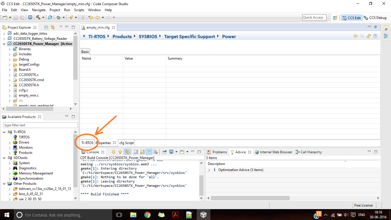The height and width of the screenshot is (220, 391).
Task: Collapse all in Project Explorer
Action: (46, 27)
